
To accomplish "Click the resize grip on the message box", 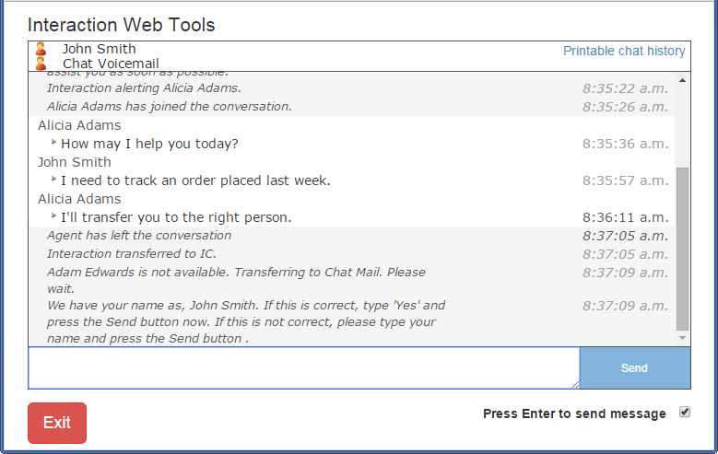I will click(x=574, y=384).
